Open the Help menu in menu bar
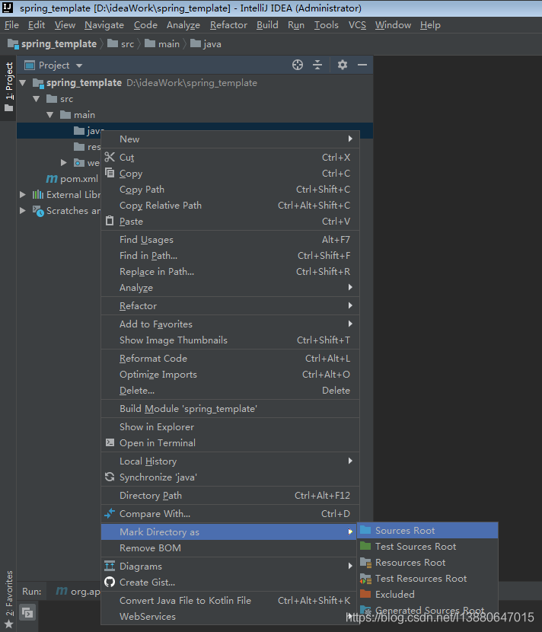Image resolution: width=542 pixels, height=632 pixels. point(430,25)
